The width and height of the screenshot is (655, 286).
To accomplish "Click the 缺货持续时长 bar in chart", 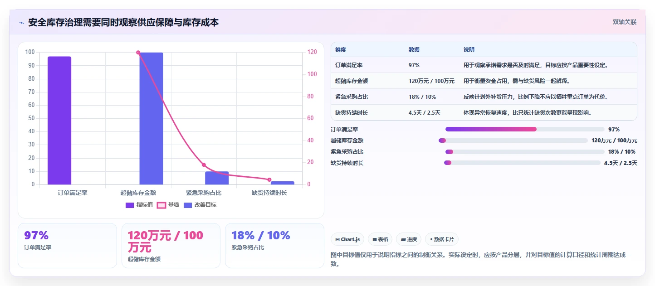I will pyautogui.click(x=283, y=183).
